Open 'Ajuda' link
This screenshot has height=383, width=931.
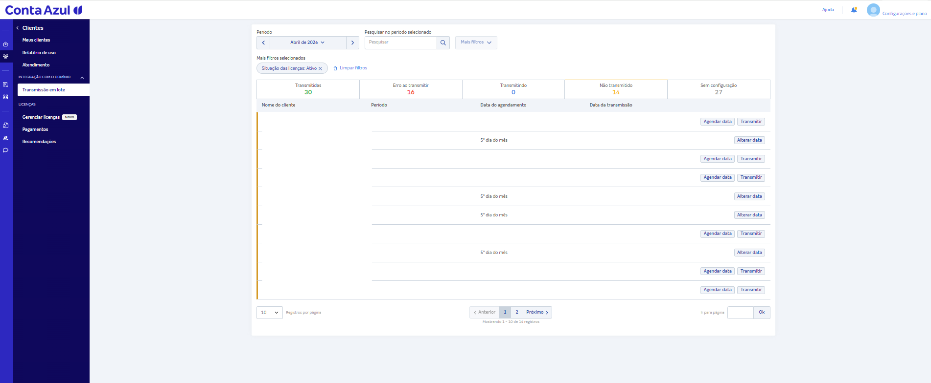coord(828,10)
